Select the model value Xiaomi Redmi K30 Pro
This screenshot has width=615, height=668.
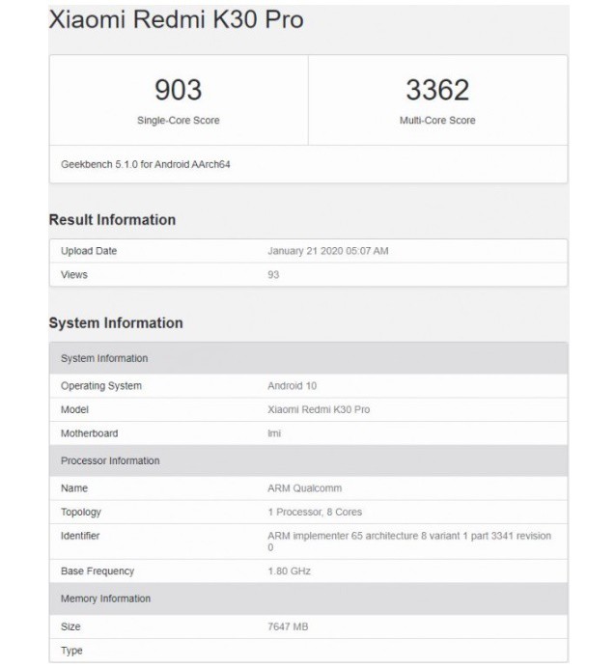click(319, 410)
